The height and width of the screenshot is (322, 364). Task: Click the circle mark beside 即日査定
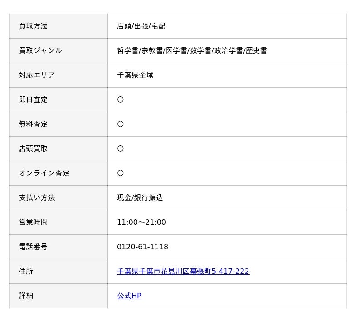click(x=121, y=100)
